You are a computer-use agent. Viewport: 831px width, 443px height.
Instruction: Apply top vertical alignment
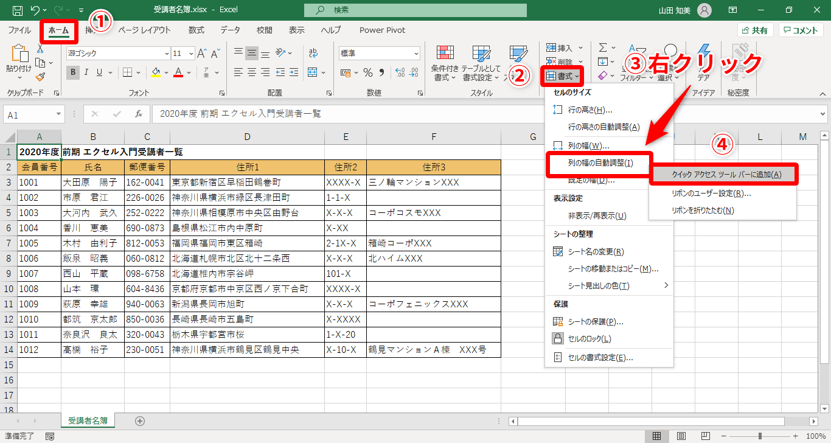tap(238, 53)
